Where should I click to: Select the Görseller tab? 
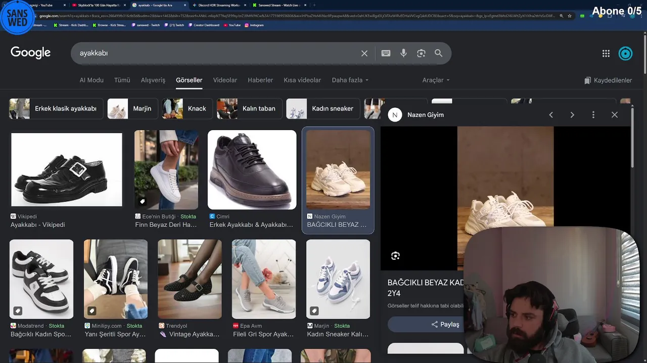click(189, 80)
